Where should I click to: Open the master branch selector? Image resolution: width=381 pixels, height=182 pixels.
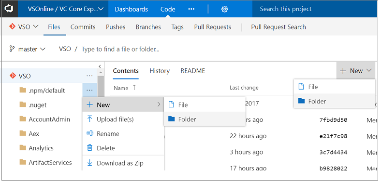(x=27, y=49)
